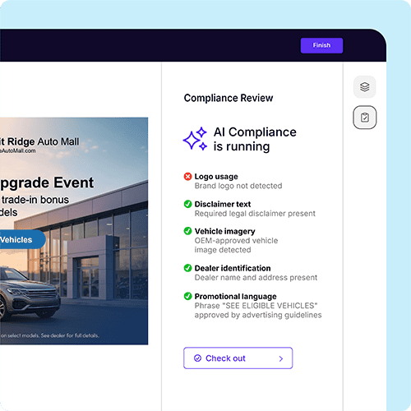Click the green check beside Disclaimer text
This screenshot has width=411, height=411.
187,204
